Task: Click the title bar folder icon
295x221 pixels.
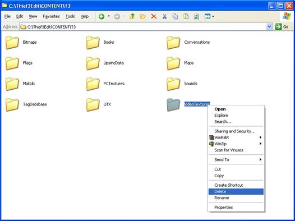Action: 4,6
